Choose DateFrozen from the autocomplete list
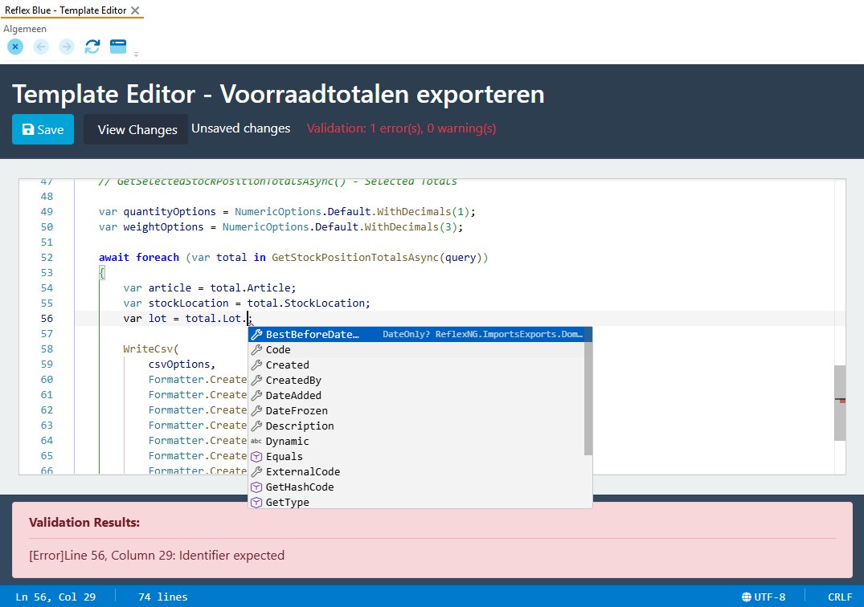The height and width of the screenshot is (607, 864). [416, 410]
